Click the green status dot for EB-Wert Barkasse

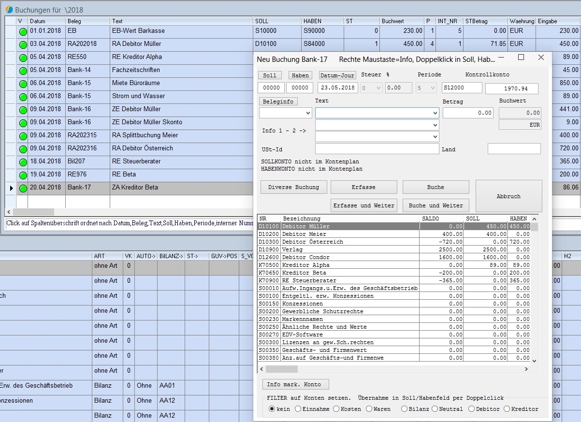[x=23, y=31]
